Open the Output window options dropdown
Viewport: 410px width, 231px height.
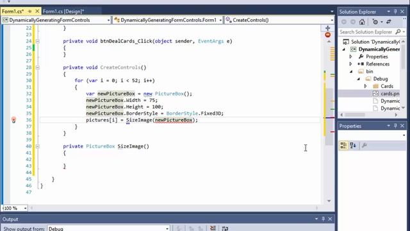[316, 219]
